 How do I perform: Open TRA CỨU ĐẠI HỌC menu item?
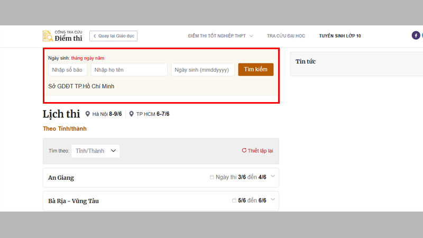pyautogui.click(x=286, y=36)
